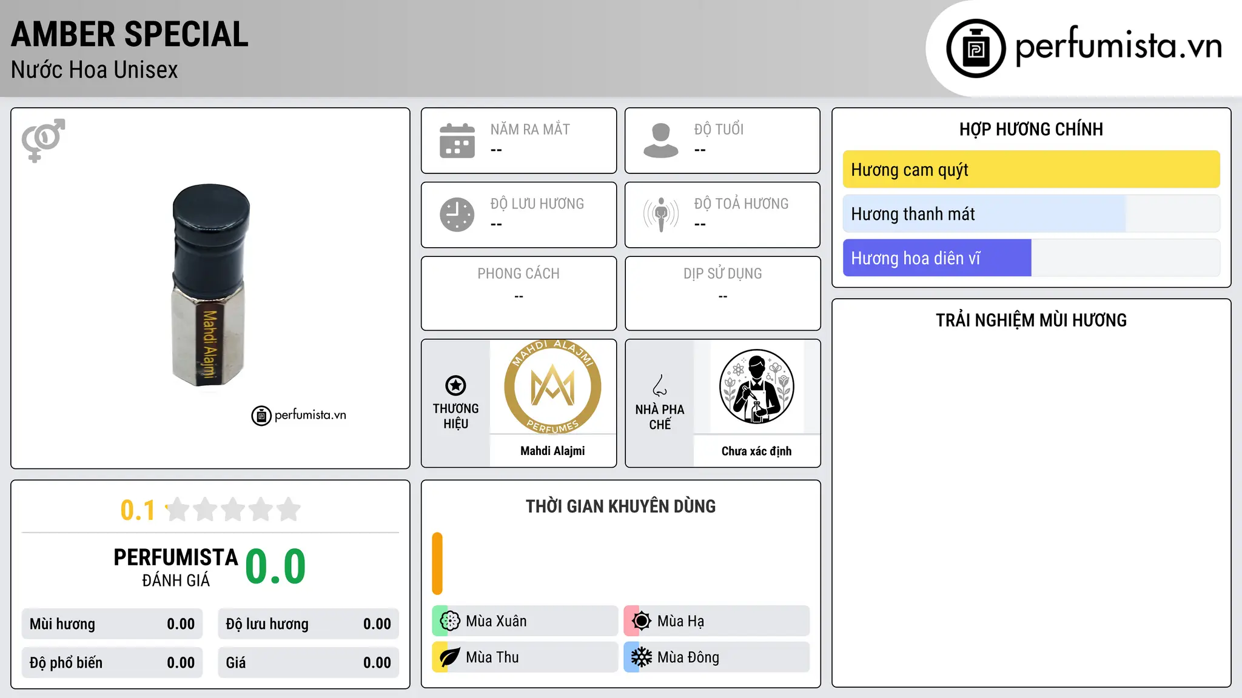Open the perfumista.vn site name link
The image size is (1242, 698).
click(1119, 46)
